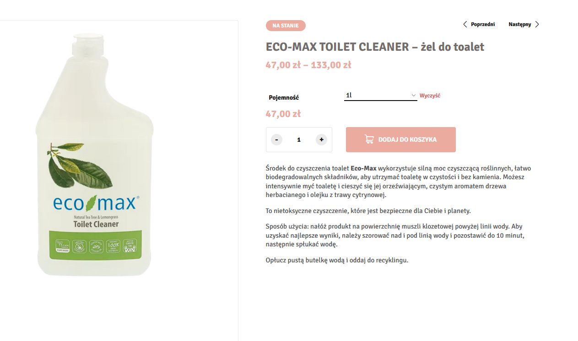Click the green leaves illustration on bottle

[x=80, y=165]
